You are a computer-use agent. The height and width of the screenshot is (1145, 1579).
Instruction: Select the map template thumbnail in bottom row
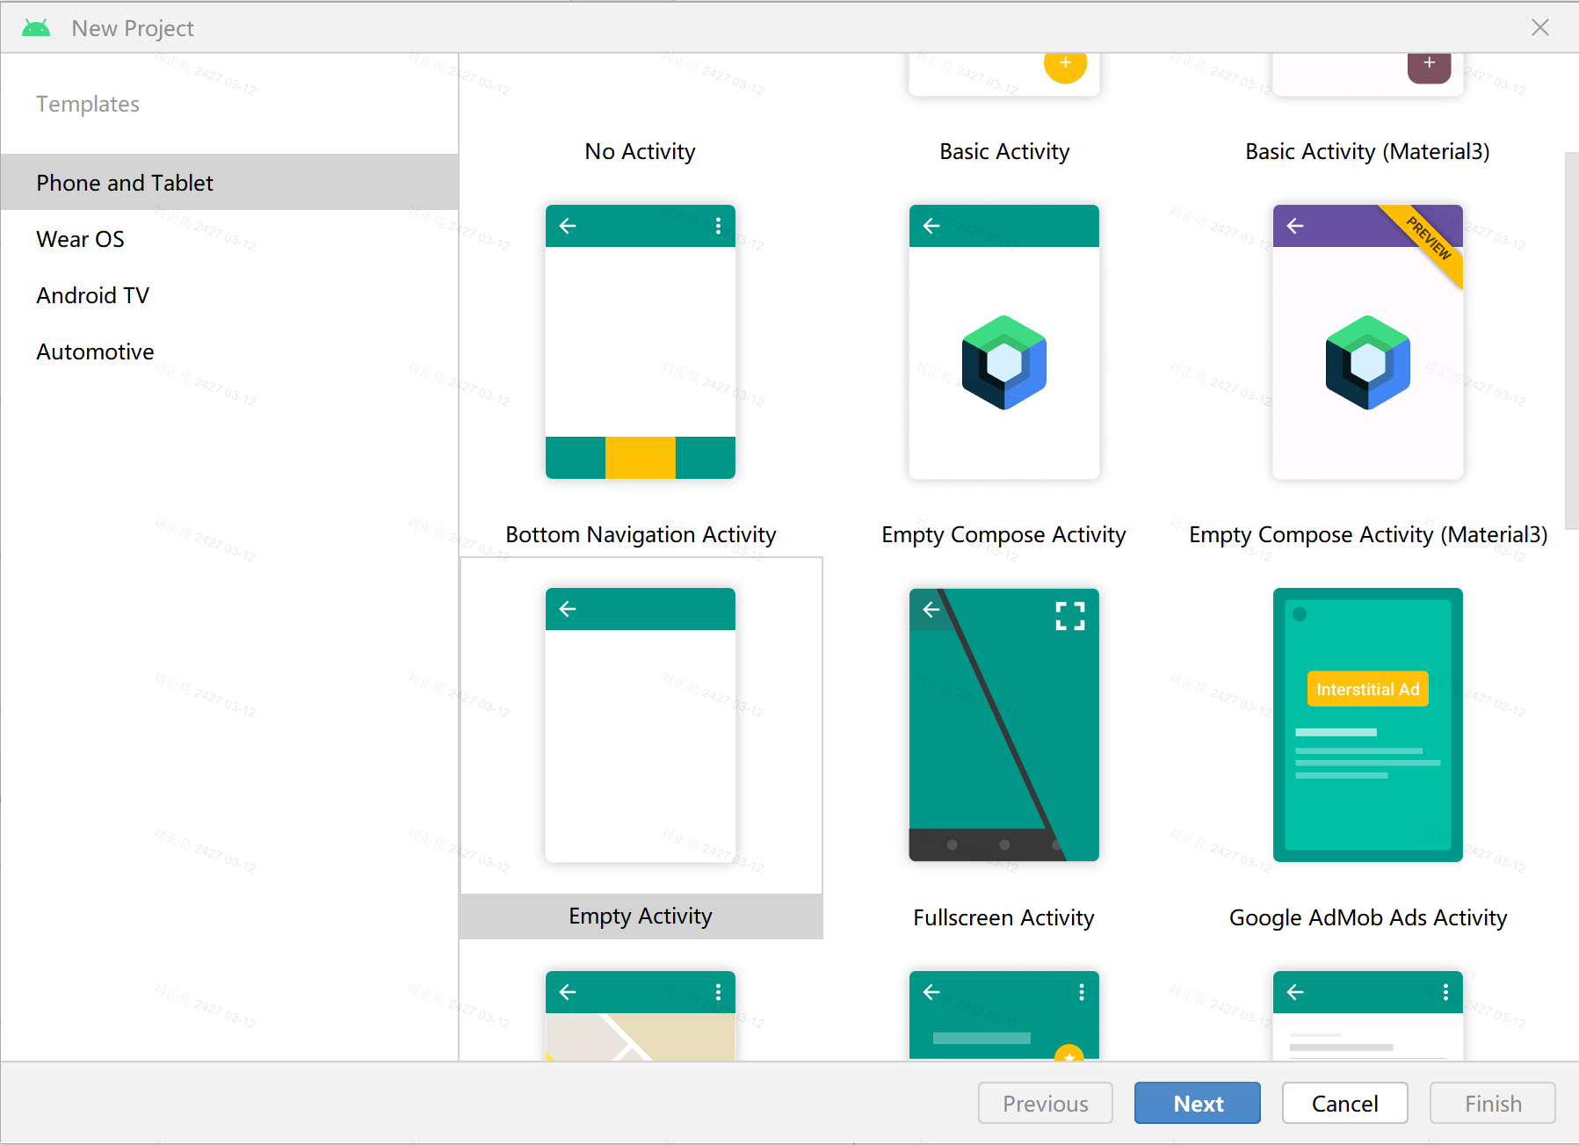pos(640,1016)
